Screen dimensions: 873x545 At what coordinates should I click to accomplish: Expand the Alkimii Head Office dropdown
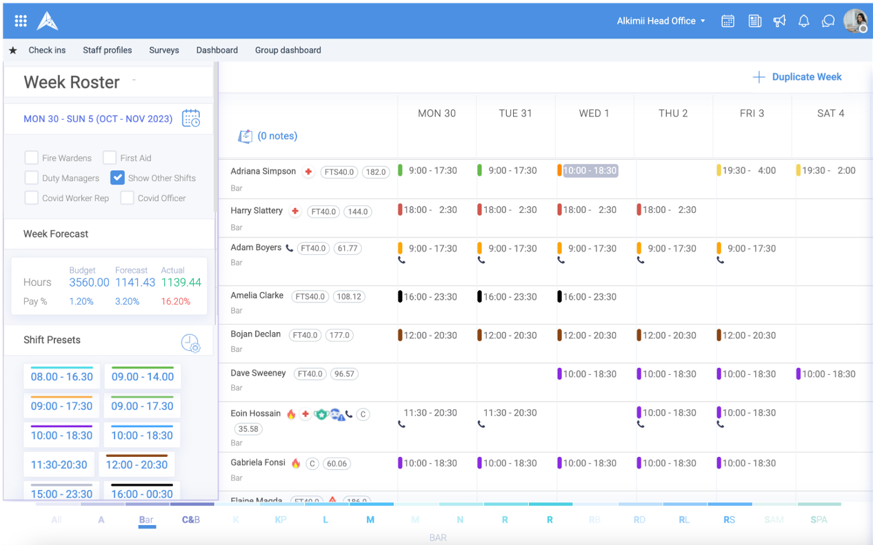tap(661, 21)
